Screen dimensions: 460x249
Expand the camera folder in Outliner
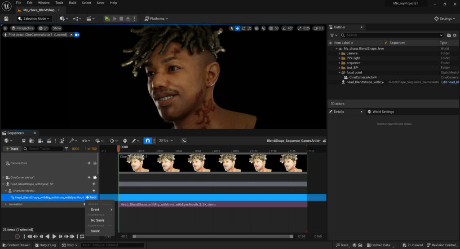[340, 53]
